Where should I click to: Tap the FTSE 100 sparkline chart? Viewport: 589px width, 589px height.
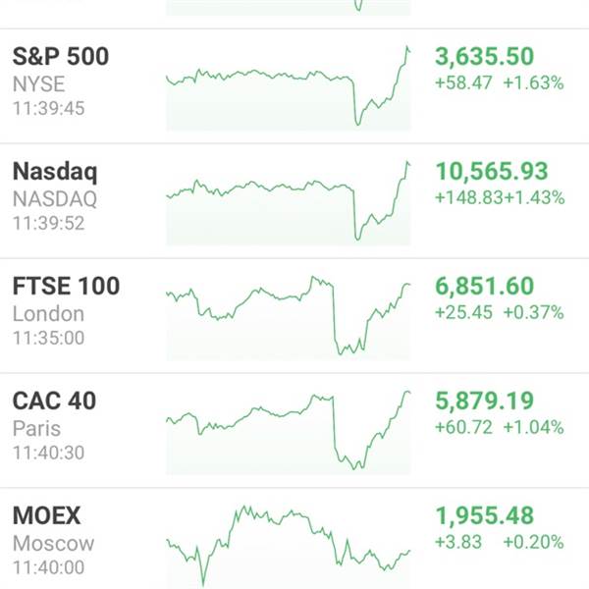[x=288, y=318]
